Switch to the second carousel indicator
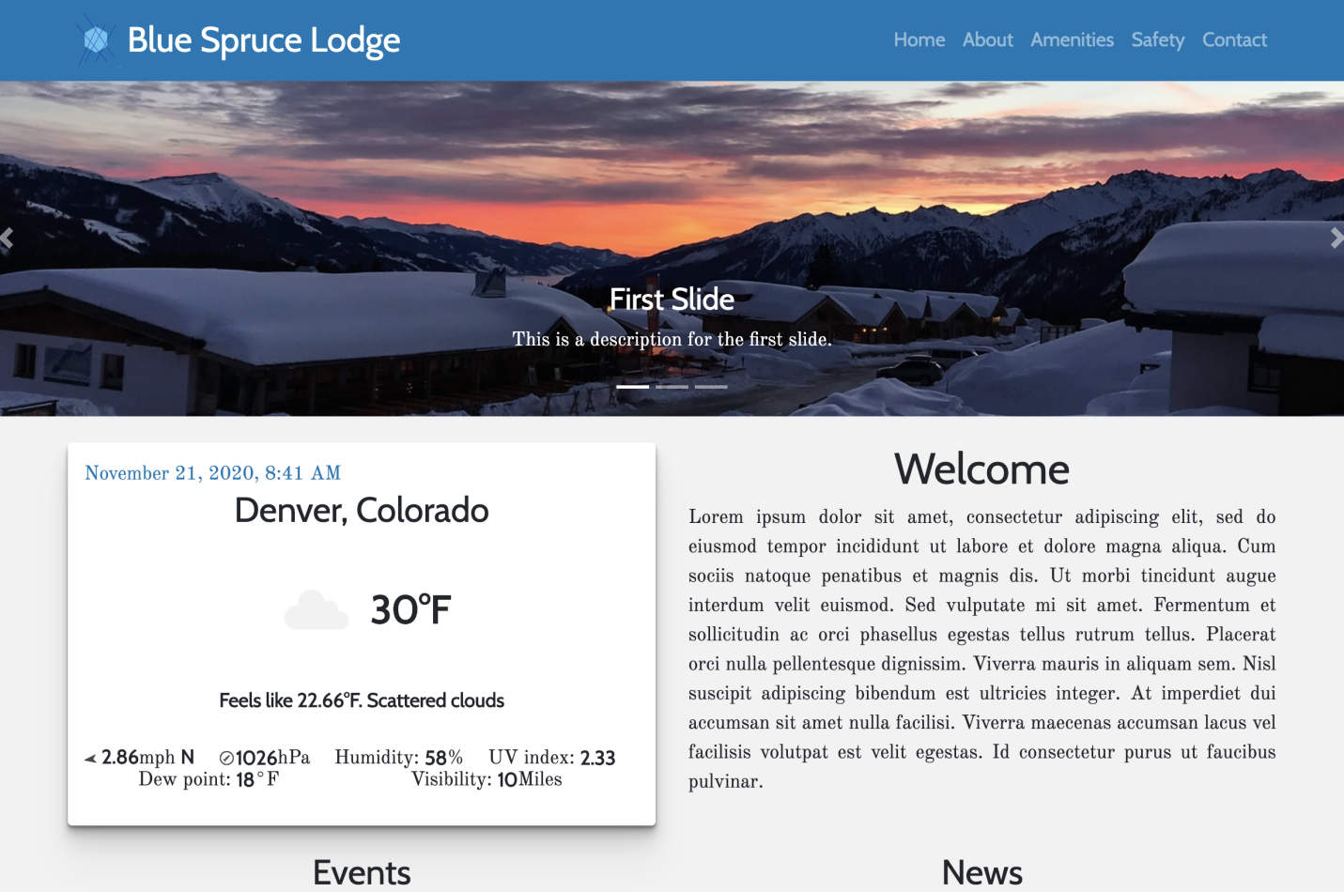The image size is (1344, 892). tap(672, 386)
